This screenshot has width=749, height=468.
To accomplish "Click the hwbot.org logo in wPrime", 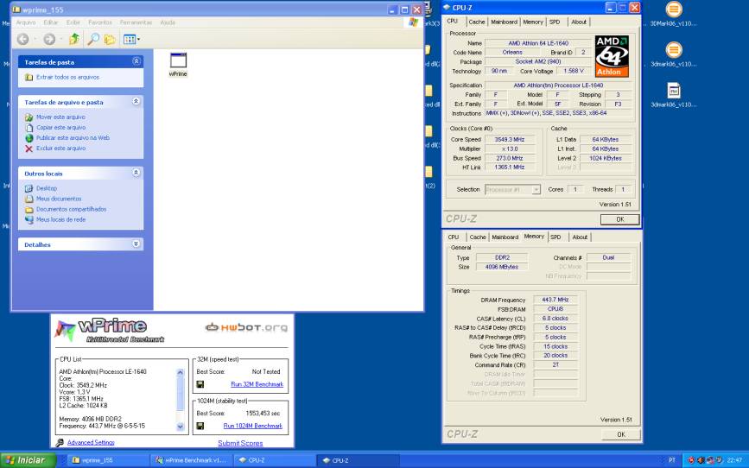I will (x=246, y=327).
